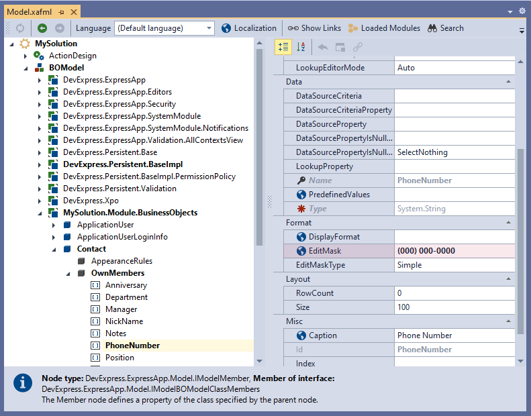This screenshot has width=531, height=416.
Task: Select the Anniversary member icon
Action: point(95,285)
